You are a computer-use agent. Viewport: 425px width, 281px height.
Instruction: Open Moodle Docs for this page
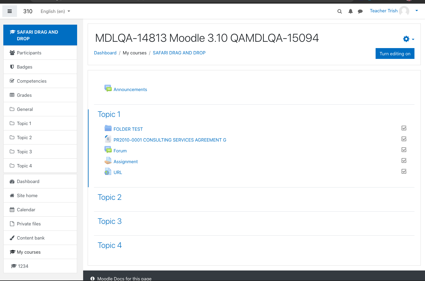click(124, 279)
